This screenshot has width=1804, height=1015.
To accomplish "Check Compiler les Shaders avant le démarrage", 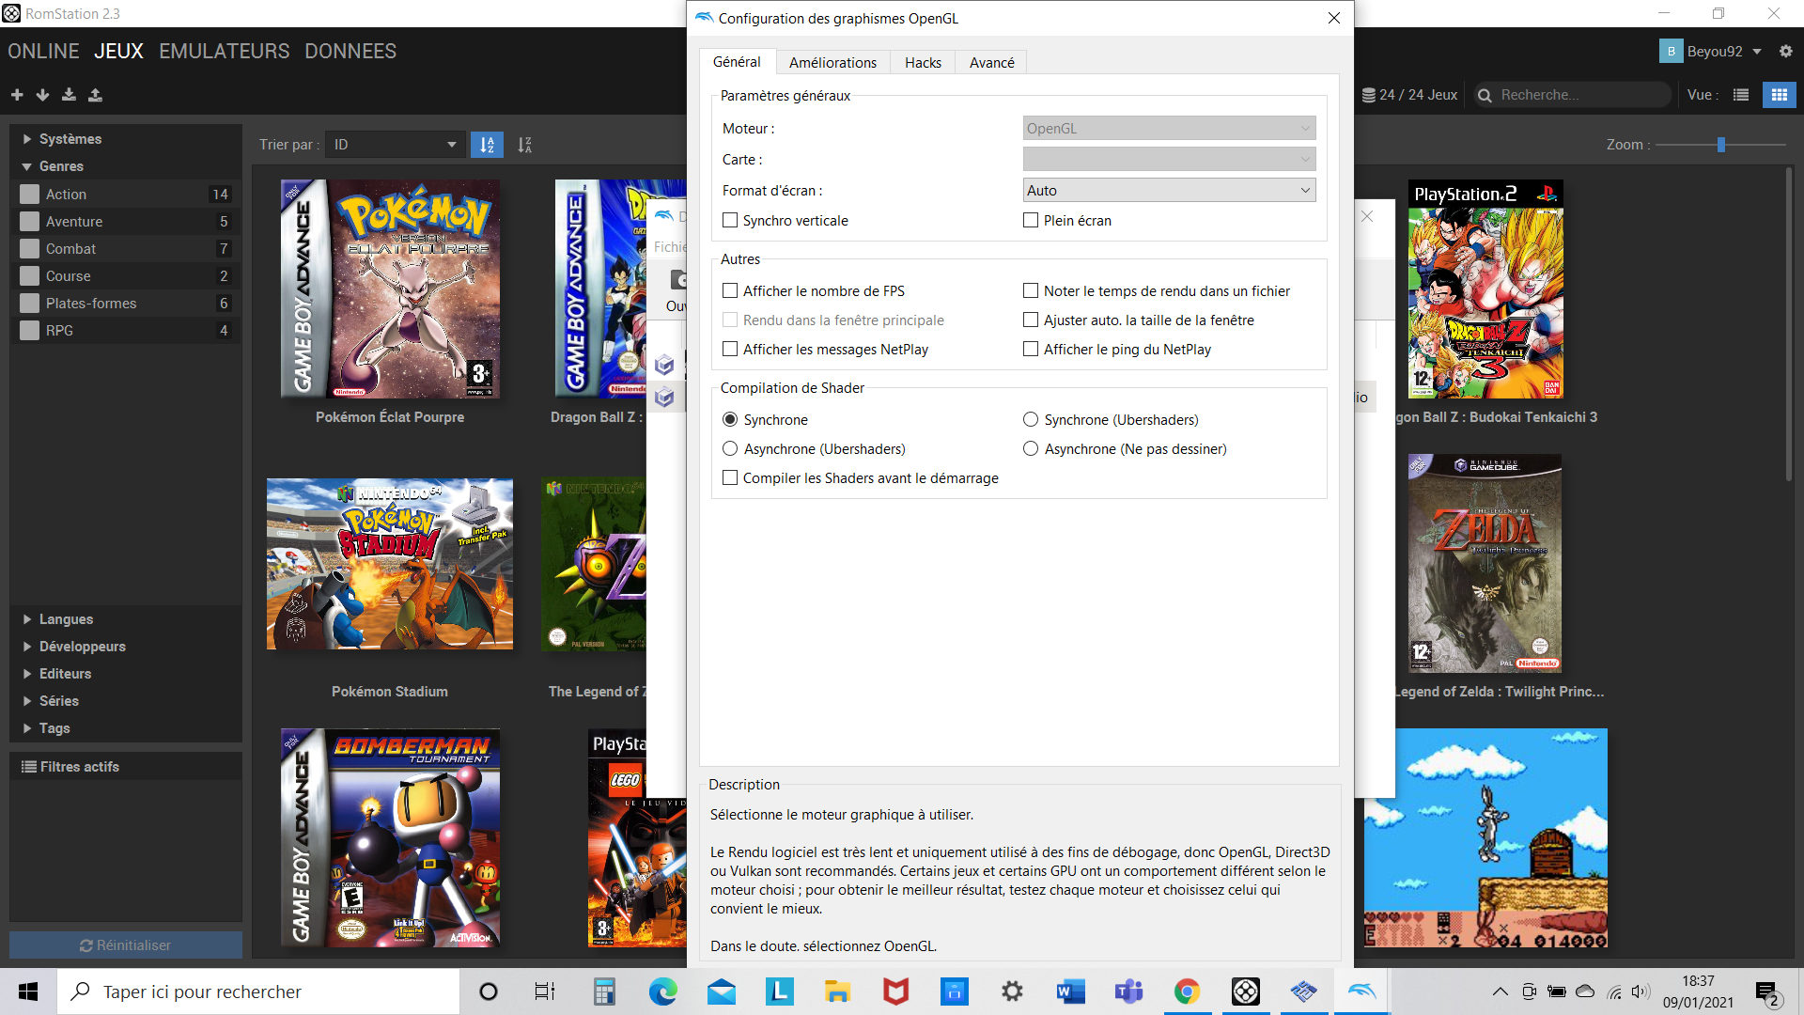I will tap(730, 477).
